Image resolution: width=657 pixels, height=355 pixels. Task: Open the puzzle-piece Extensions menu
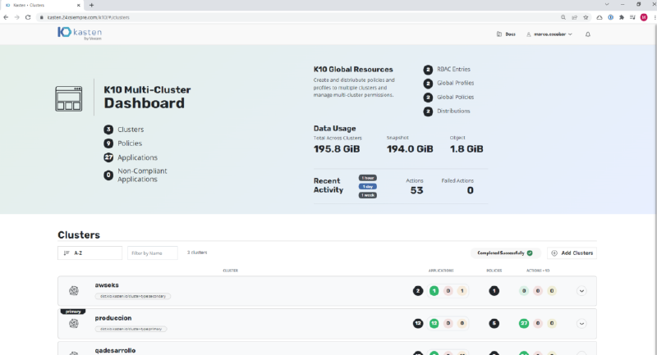(622, 17)
